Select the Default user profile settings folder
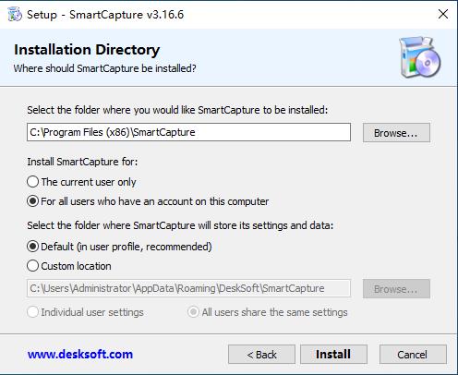This screenshot has width=458, height=375. (32, 247)
